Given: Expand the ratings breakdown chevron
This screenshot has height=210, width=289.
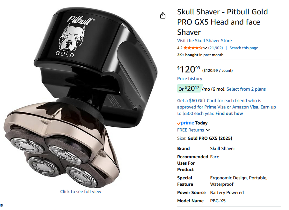Looking at the screenshot, I should [x=205, y=48].
